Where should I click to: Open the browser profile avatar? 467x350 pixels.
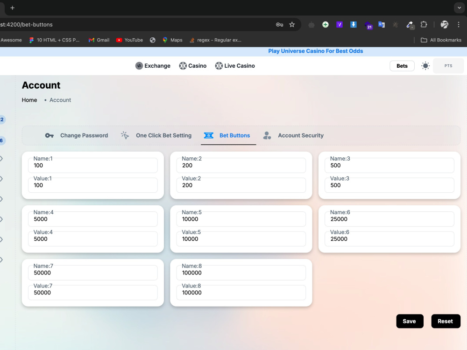tap(445, 25)
